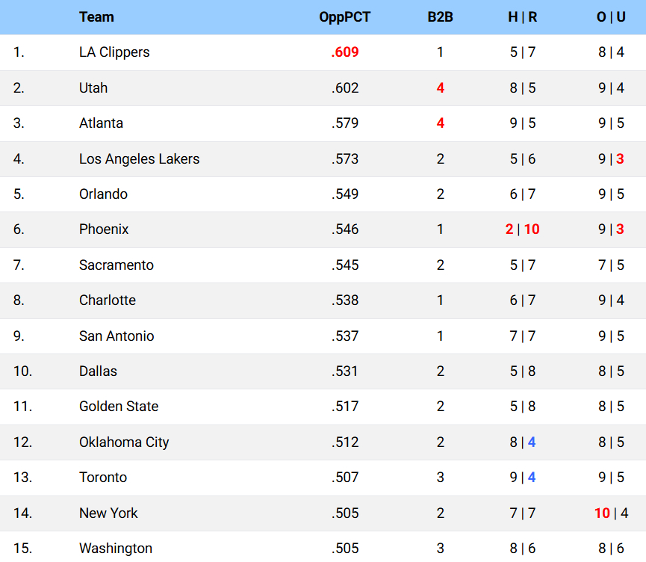Open the Dallas team entry
This screenshot has width=646, height=562.
tap(98, 371)
